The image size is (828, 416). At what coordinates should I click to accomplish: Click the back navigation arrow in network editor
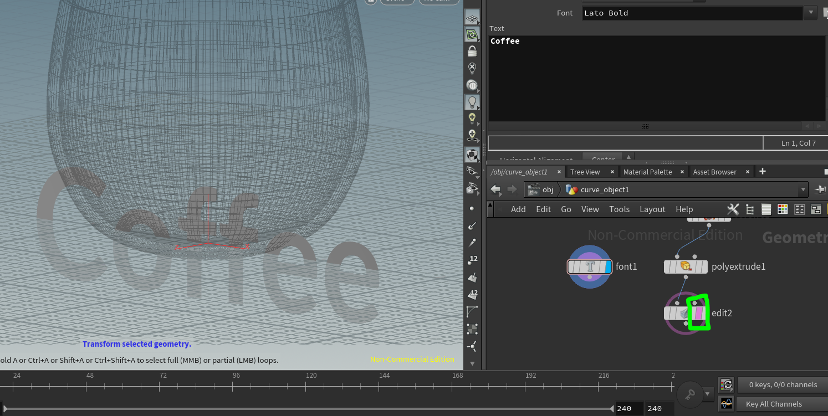(495, 189)
